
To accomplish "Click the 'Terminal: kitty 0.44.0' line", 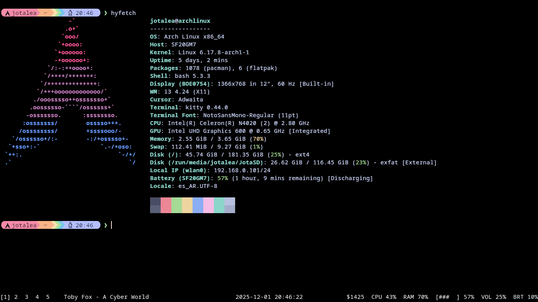I will pyautogui.click(x=189, y=107).
